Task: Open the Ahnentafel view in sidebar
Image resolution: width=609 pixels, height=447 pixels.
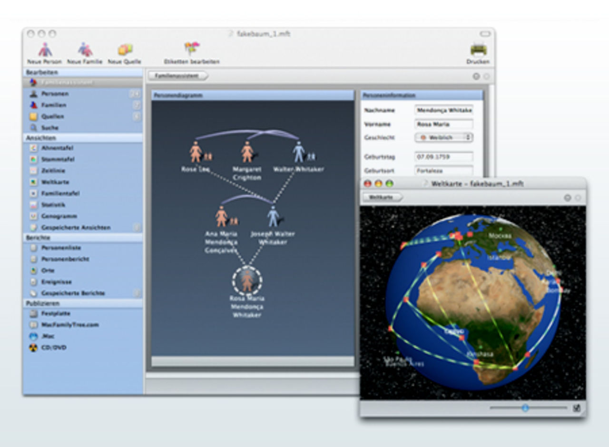Action: click(x=57, y=148)
